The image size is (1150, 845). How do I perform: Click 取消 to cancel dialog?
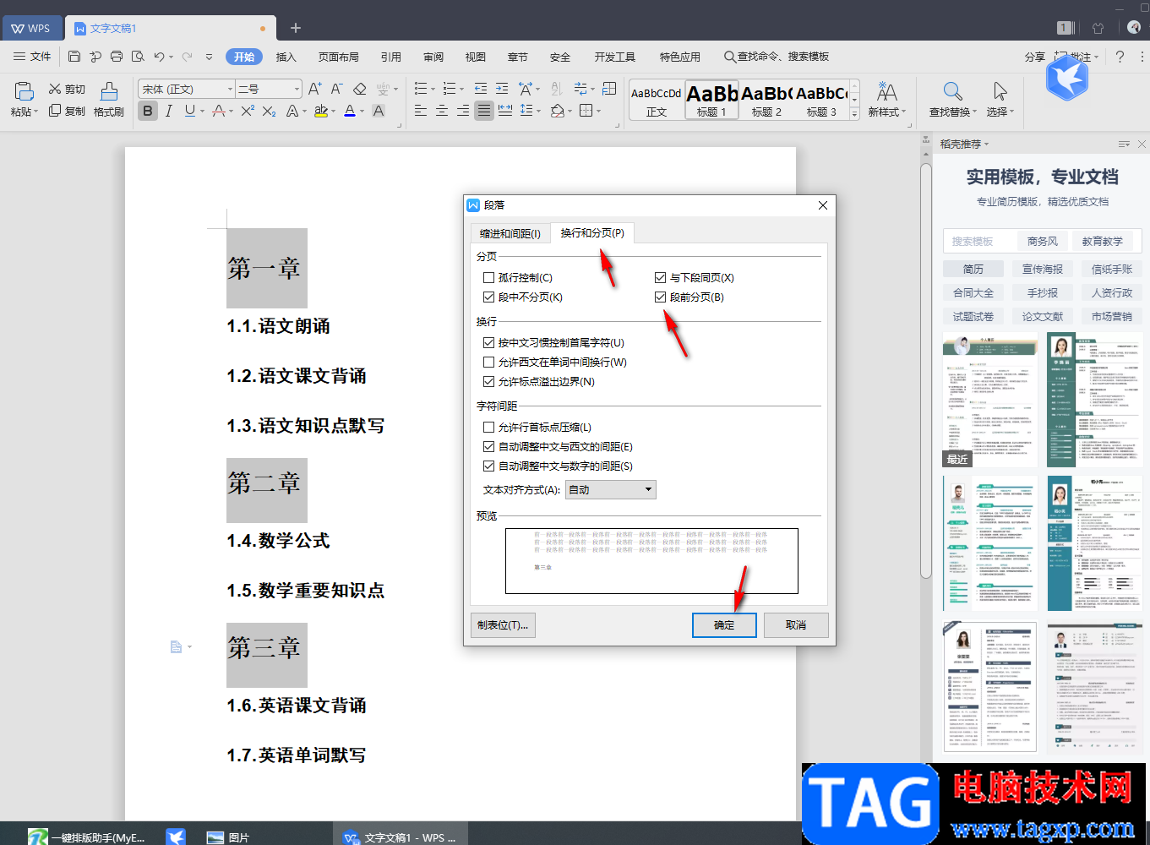point(796,625)
